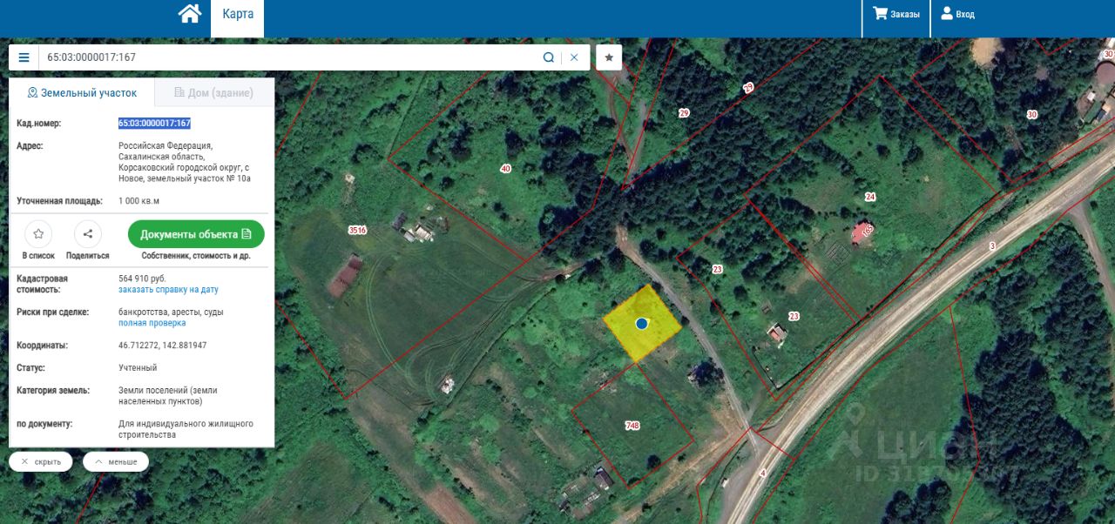Click the home icon in top bar
Viewport: 1115px width, 524px height.
point(190,14)
